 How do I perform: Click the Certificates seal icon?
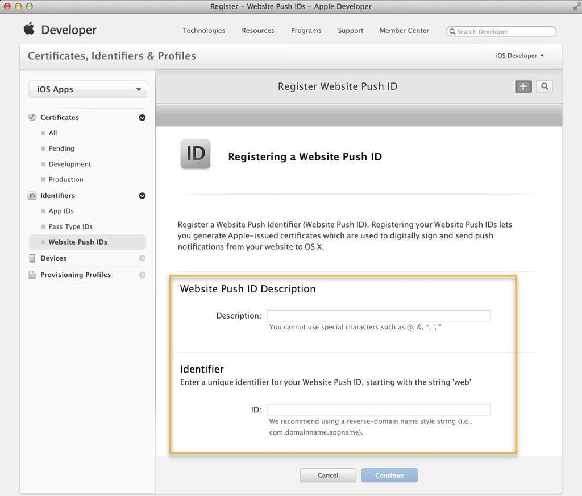(x=32, y=117)
